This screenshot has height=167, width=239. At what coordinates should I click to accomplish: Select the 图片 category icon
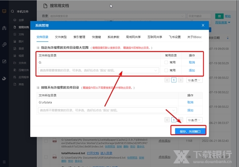[15, 41]
